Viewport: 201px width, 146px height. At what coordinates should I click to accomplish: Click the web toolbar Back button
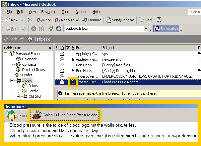point(12,29)
